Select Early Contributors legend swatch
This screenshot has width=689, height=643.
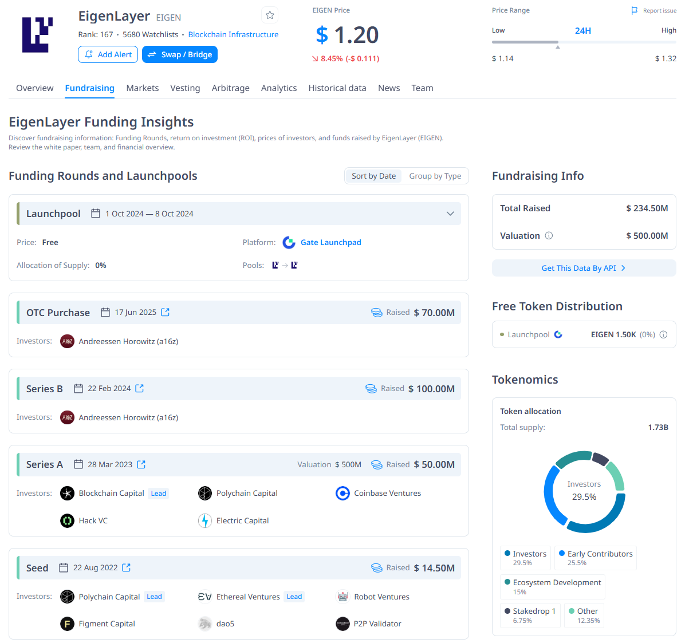tap(562, 554)
